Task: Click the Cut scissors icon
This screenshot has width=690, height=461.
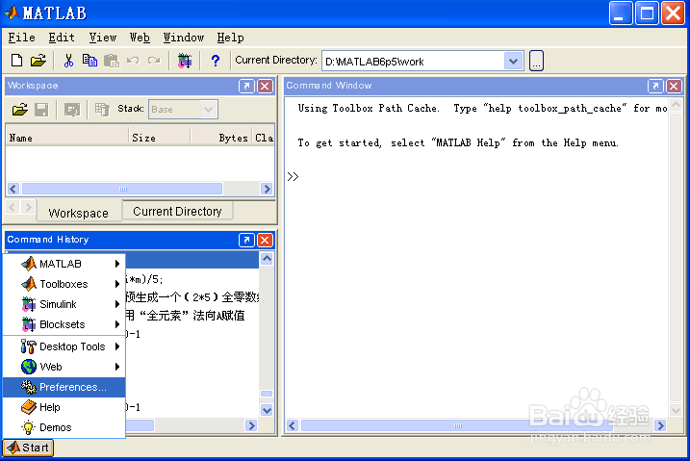Action: [68, 61]
